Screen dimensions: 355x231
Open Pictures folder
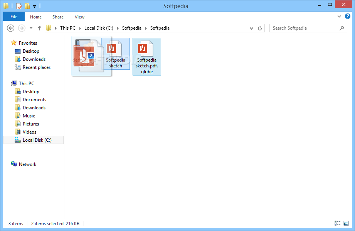coord(31,124)
